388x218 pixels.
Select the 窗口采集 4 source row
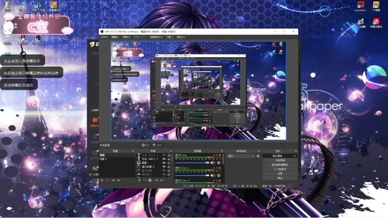[154, 167]
